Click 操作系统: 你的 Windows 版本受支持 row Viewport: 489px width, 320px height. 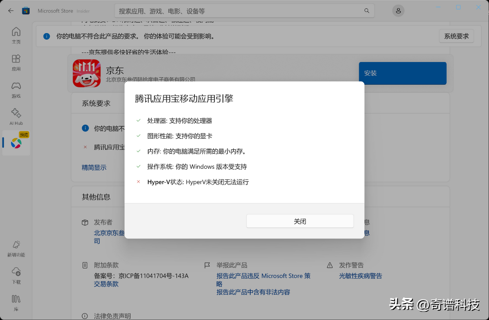[197, 166]
